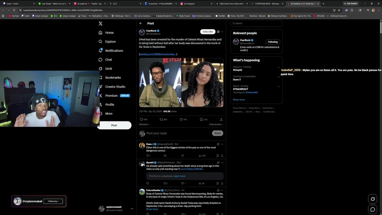Go to Profile page
Viewport: 382px width, 215px height.
tap(107, 105)
